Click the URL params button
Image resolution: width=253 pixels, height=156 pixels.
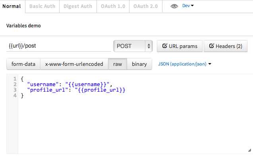(x=180, y=46)
